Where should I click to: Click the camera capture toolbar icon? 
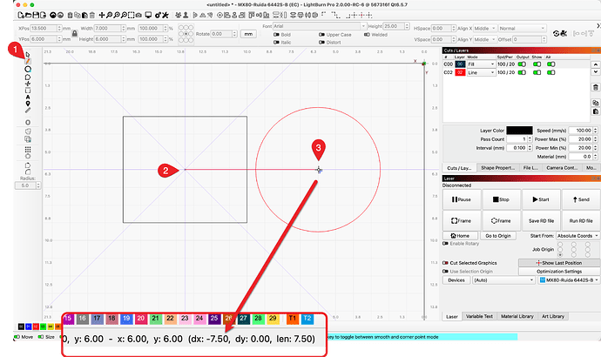(138, 16)
